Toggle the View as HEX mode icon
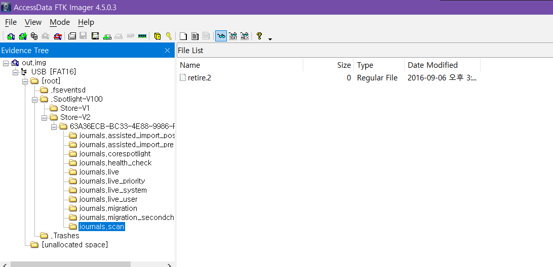The height and width of the screenshot is (267, 553). click(x=245, y=36)
